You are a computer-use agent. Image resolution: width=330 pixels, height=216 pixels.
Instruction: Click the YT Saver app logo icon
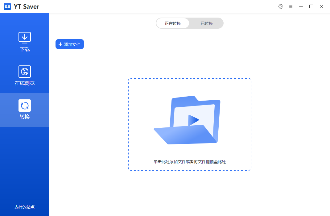coord(7,6)
